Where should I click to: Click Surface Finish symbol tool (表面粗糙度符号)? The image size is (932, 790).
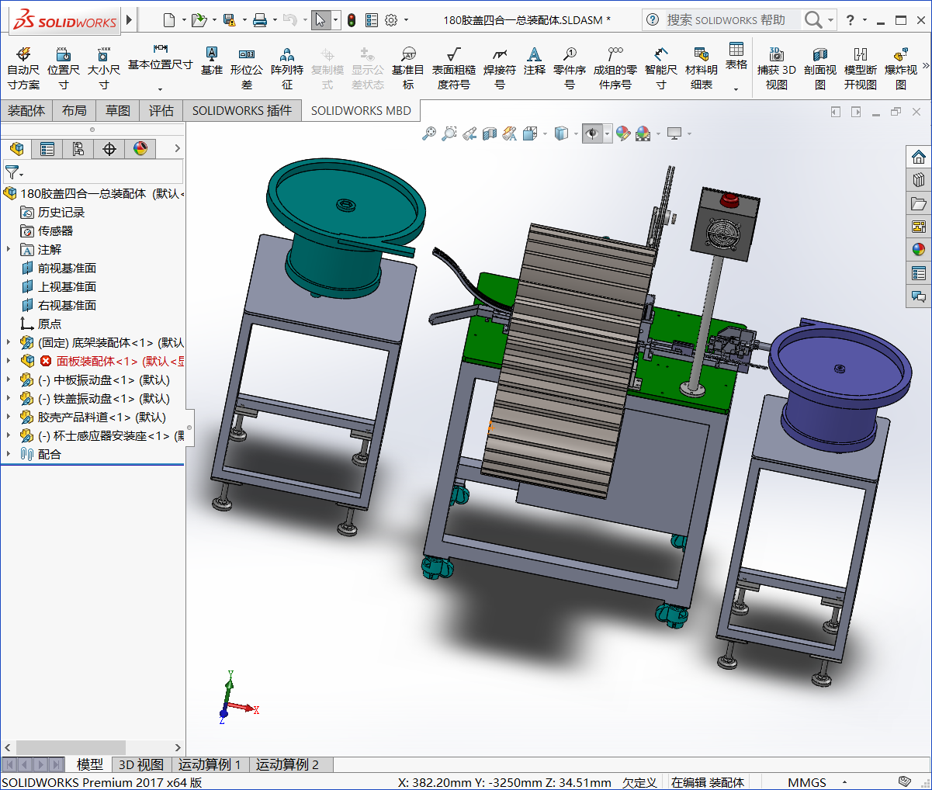coord(454,68)
